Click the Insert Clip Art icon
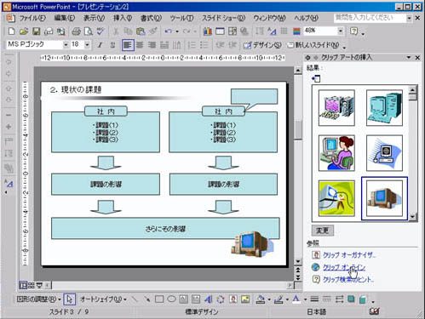The image size is (425, 319). 233,299
